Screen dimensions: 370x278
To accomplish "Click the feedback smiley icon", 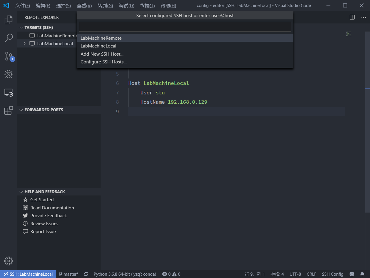I will tap(352, 274).
